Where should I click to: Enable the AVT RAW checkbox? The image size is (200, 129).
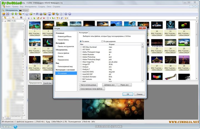tap(81, 49)
